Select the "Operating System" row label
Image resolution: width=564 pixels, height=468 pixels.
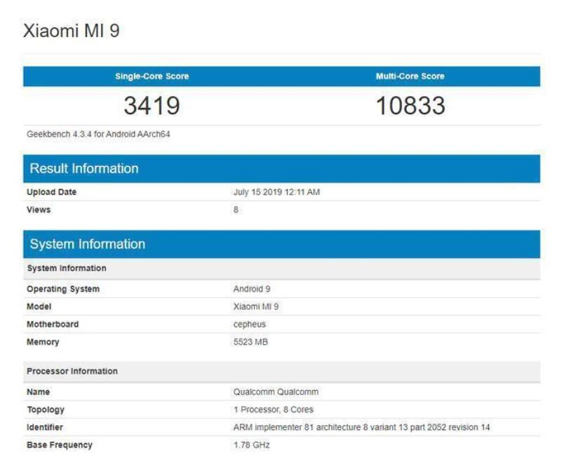[x=63, y=289]
